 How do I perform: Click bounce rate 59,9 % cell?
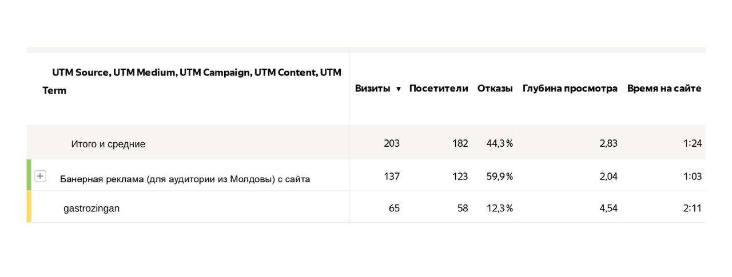(x=499, y=176)
